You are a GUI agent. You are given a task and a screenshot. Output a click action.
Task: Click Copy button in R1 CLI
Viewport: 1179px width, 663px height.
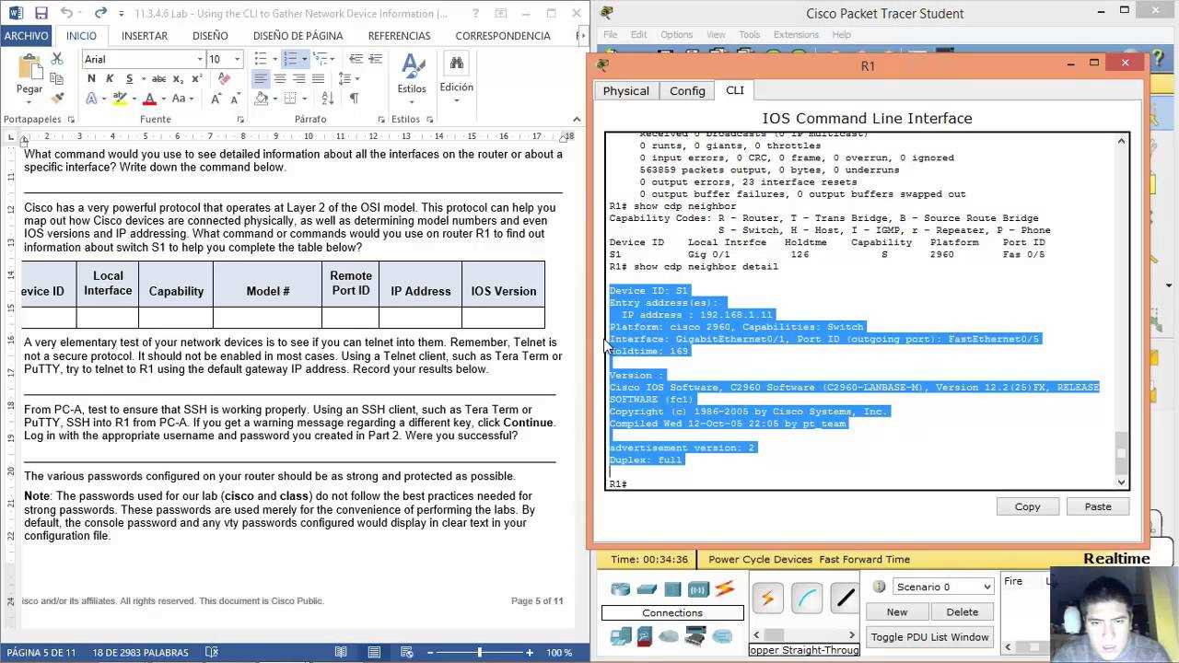[1027, 506]
